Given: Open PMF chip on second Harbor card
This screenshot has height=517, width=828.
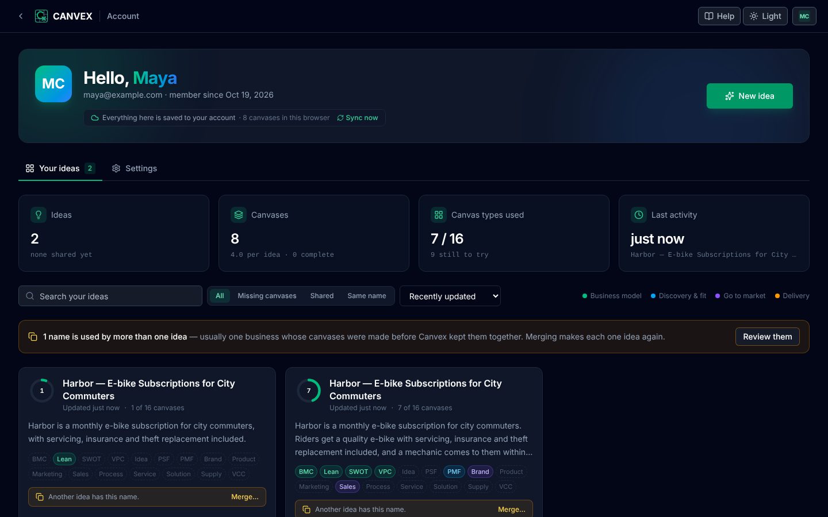Looking at the screenshot, I should click(454, 472).
